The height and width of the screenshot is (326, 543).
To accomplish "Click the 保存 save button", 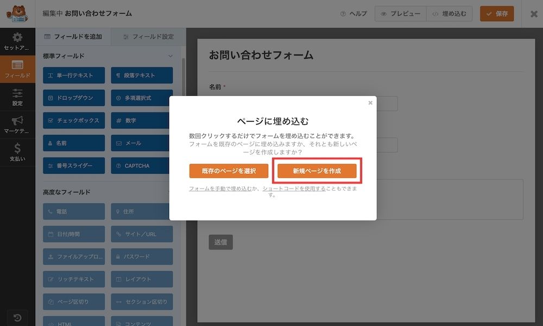I will tap(497, 14).
